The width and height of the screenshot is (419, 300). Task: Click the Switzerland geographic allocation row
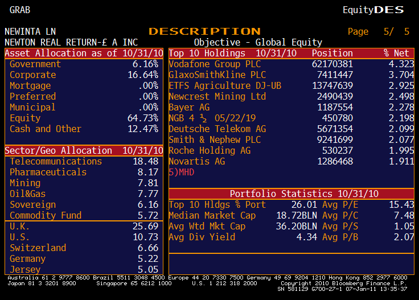(x=38, y=248)
